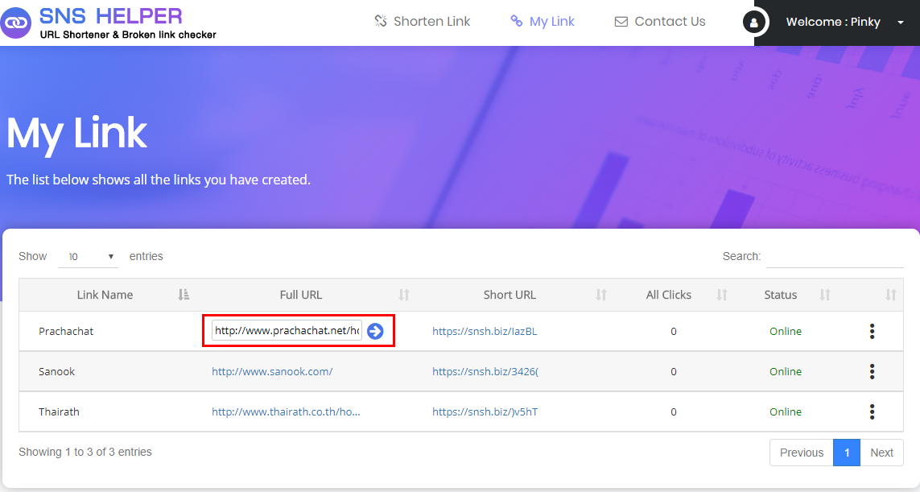920x492 pixels.
Task: Click the My Link chain icon
Action: pyautogui.click(x=516, y=21)
